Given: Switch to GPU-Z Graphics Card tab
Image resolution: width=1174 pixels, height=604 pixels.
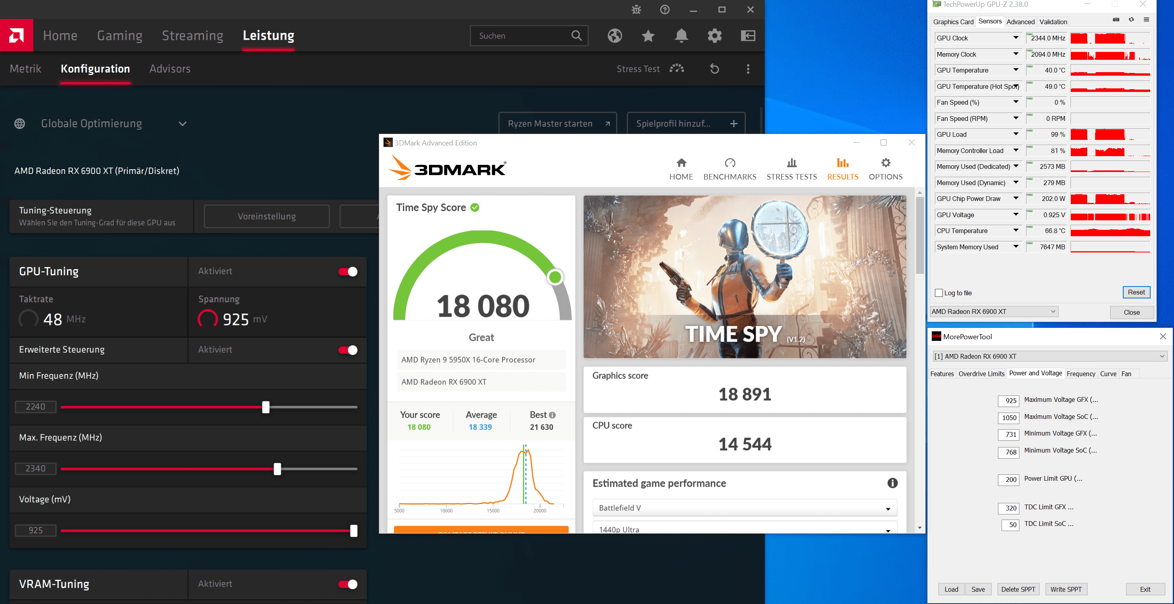Looking at the screenshot, I should [x=952, y=22].
